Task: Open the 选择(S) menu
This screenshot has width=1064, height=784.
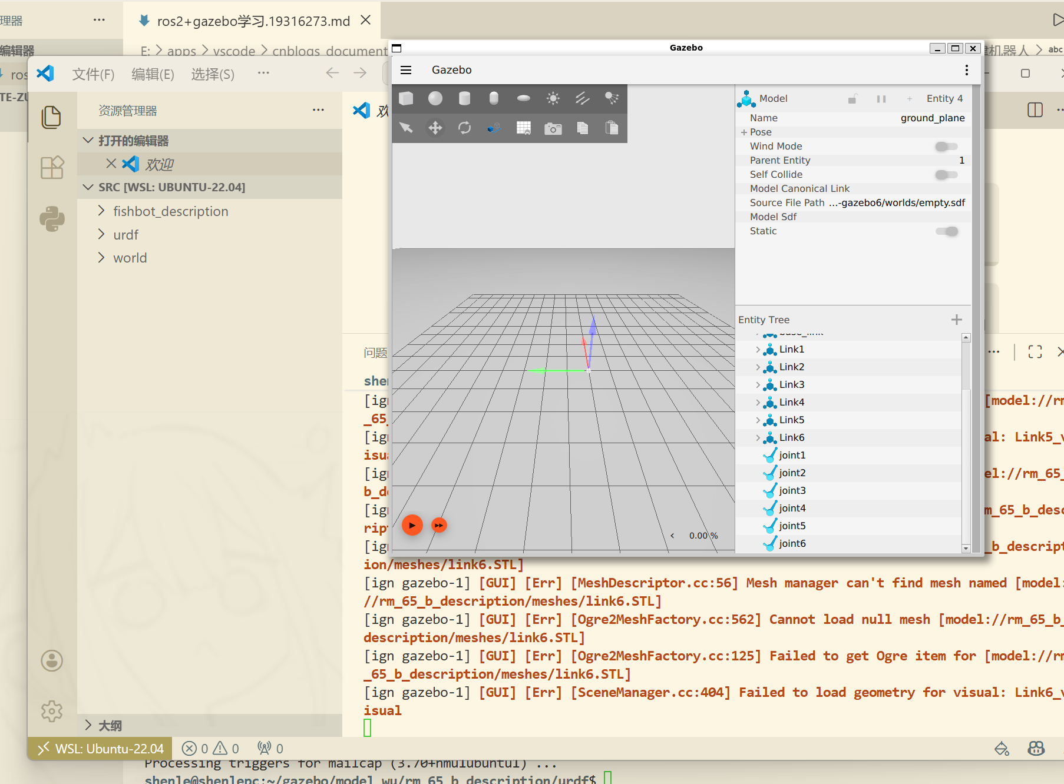Action: [212, 74]
